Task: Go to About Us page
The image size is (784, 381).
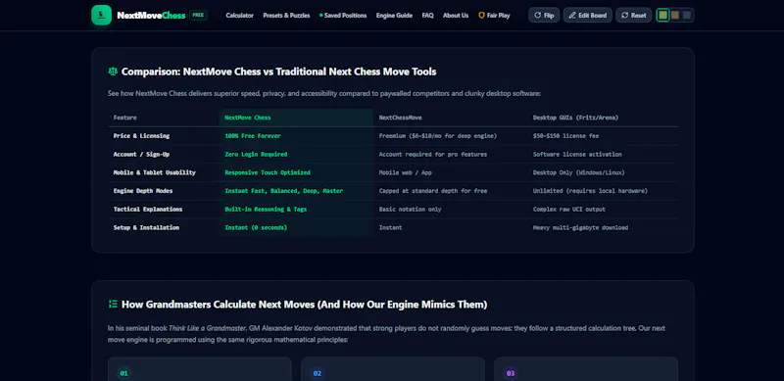Action: click(x=456, y=16)
